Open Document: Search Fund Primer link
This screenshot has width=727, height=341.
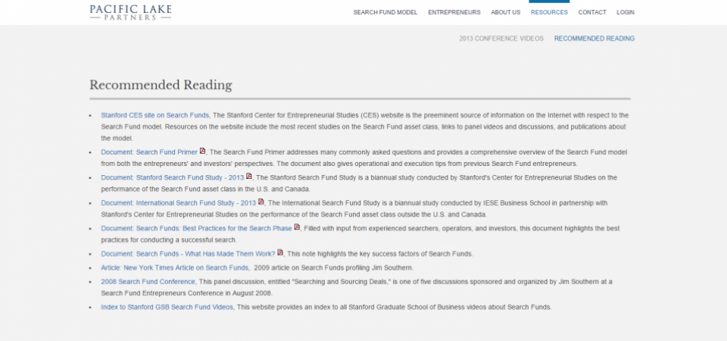[149, 152]
